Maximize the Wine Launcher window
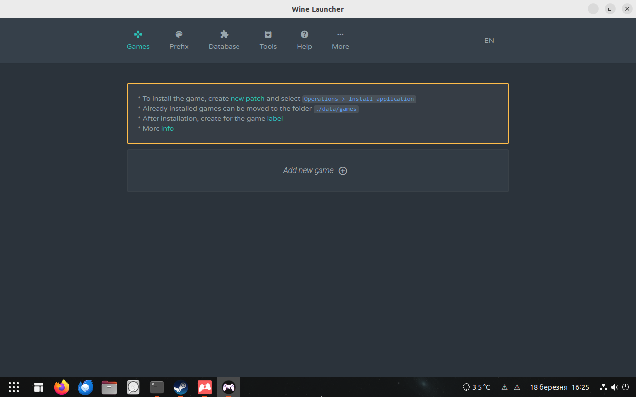 [610, 9]
